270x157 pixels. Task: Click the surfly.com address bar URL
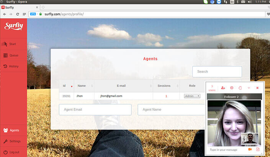(64, 14)
